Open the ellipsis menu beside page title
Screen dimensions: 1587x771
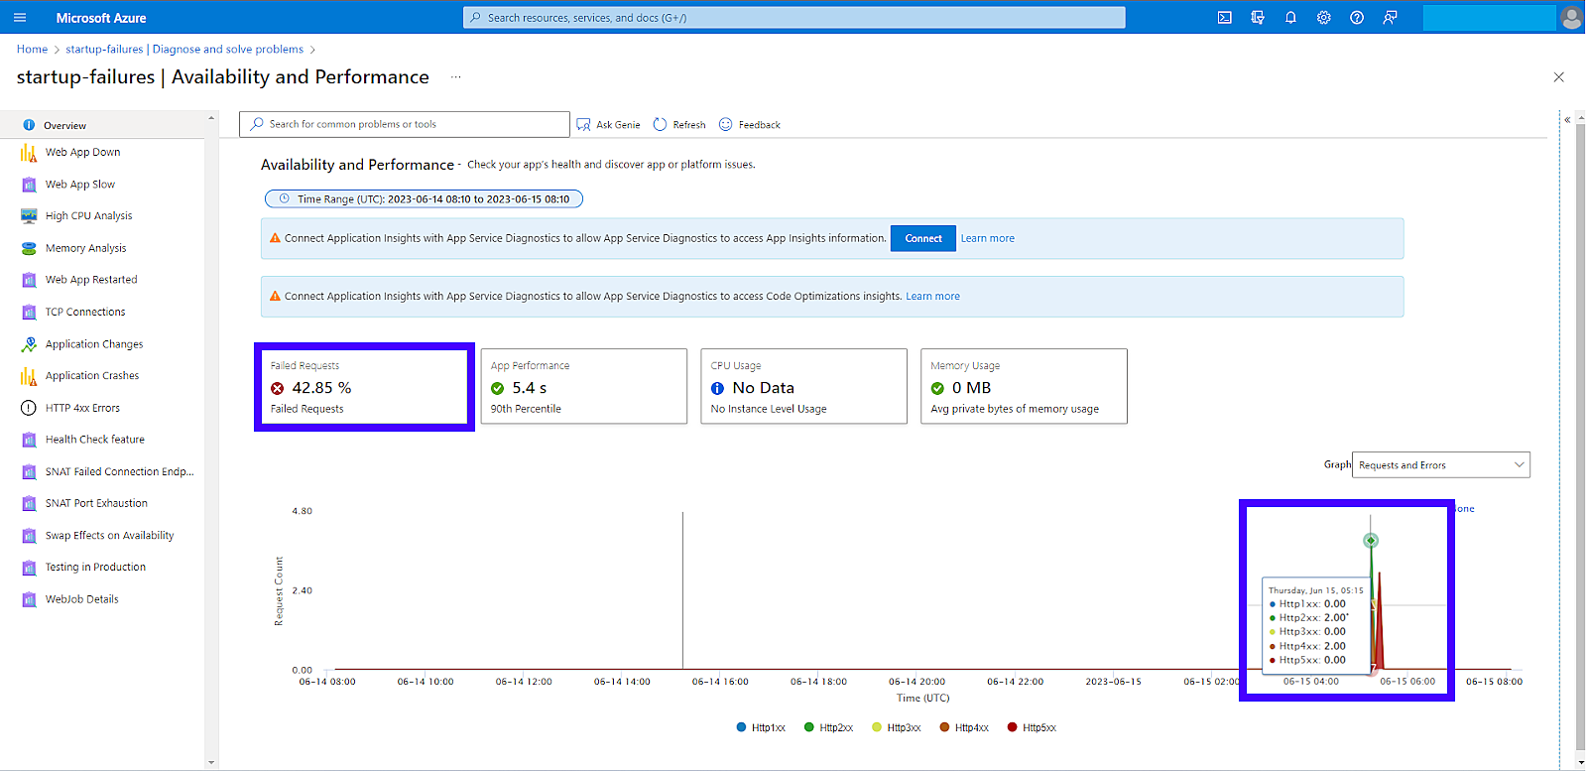(456, 77)
